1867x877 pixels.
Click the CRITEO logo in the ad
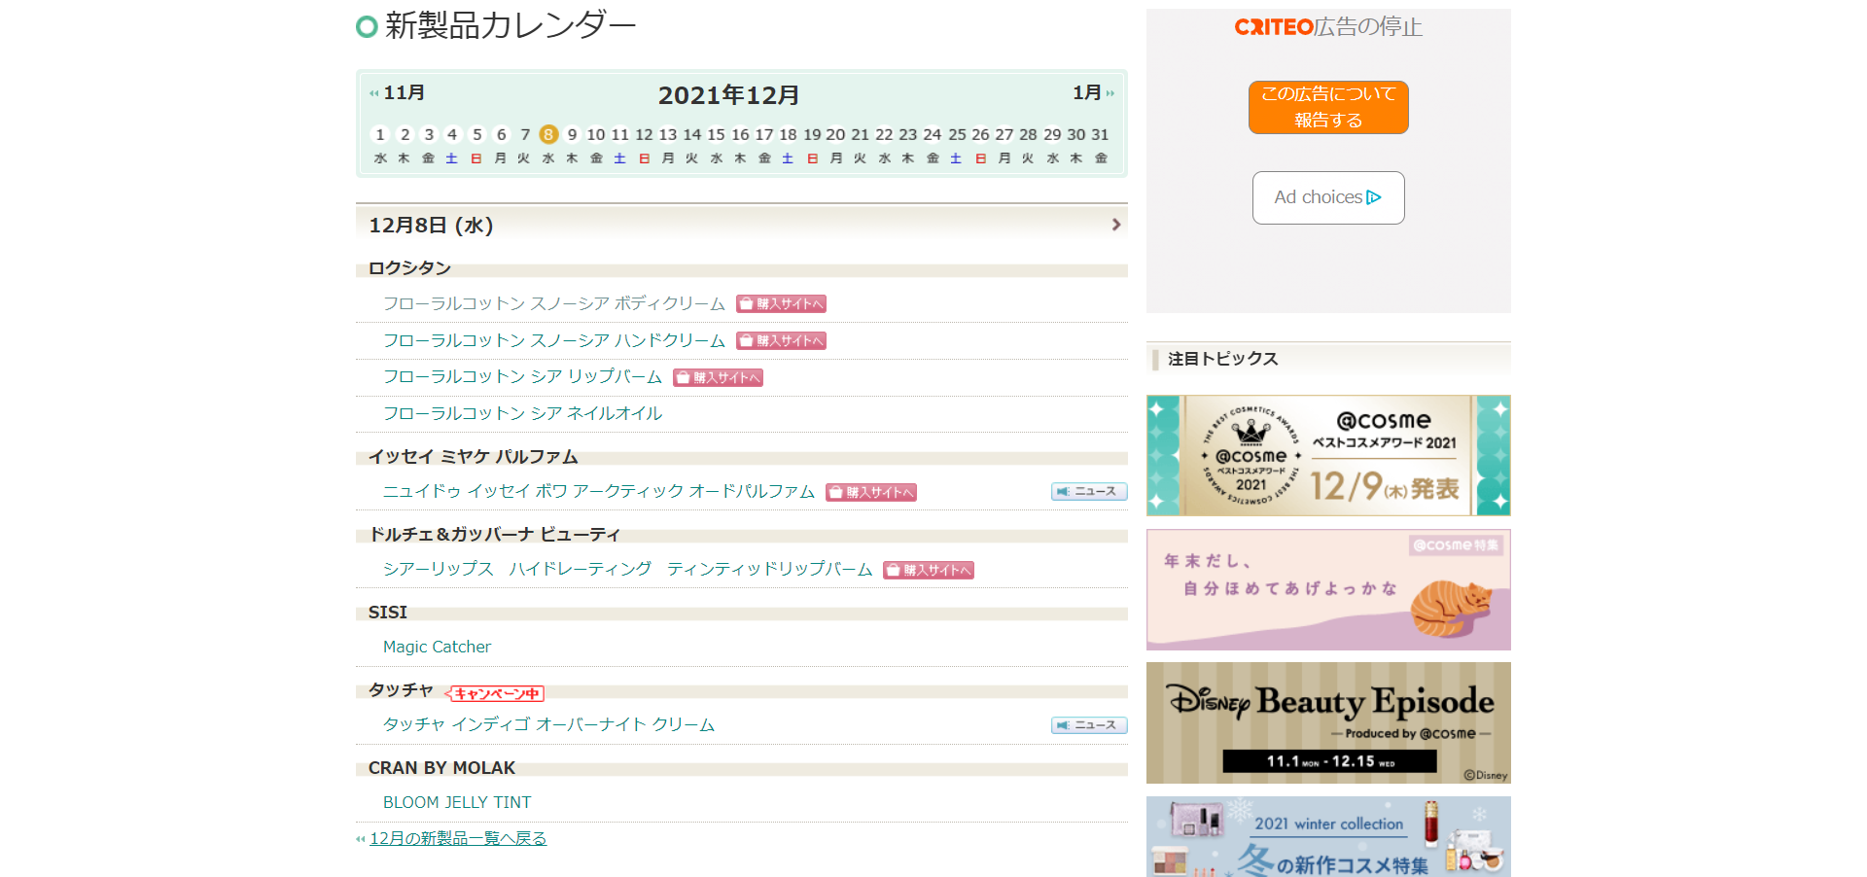click(x=1274, y=27)
